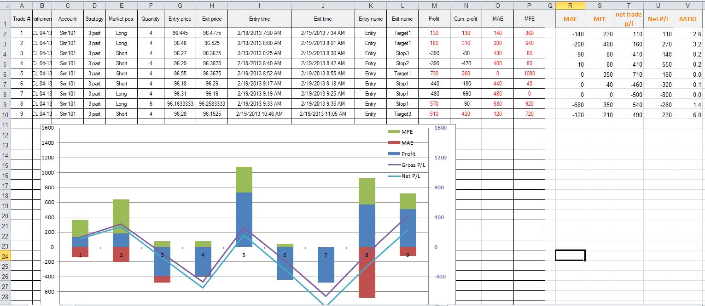Click the orange 'RATIO' header cell
The image size is (705, 306).
pyautogui.click(x=688, y=19)
